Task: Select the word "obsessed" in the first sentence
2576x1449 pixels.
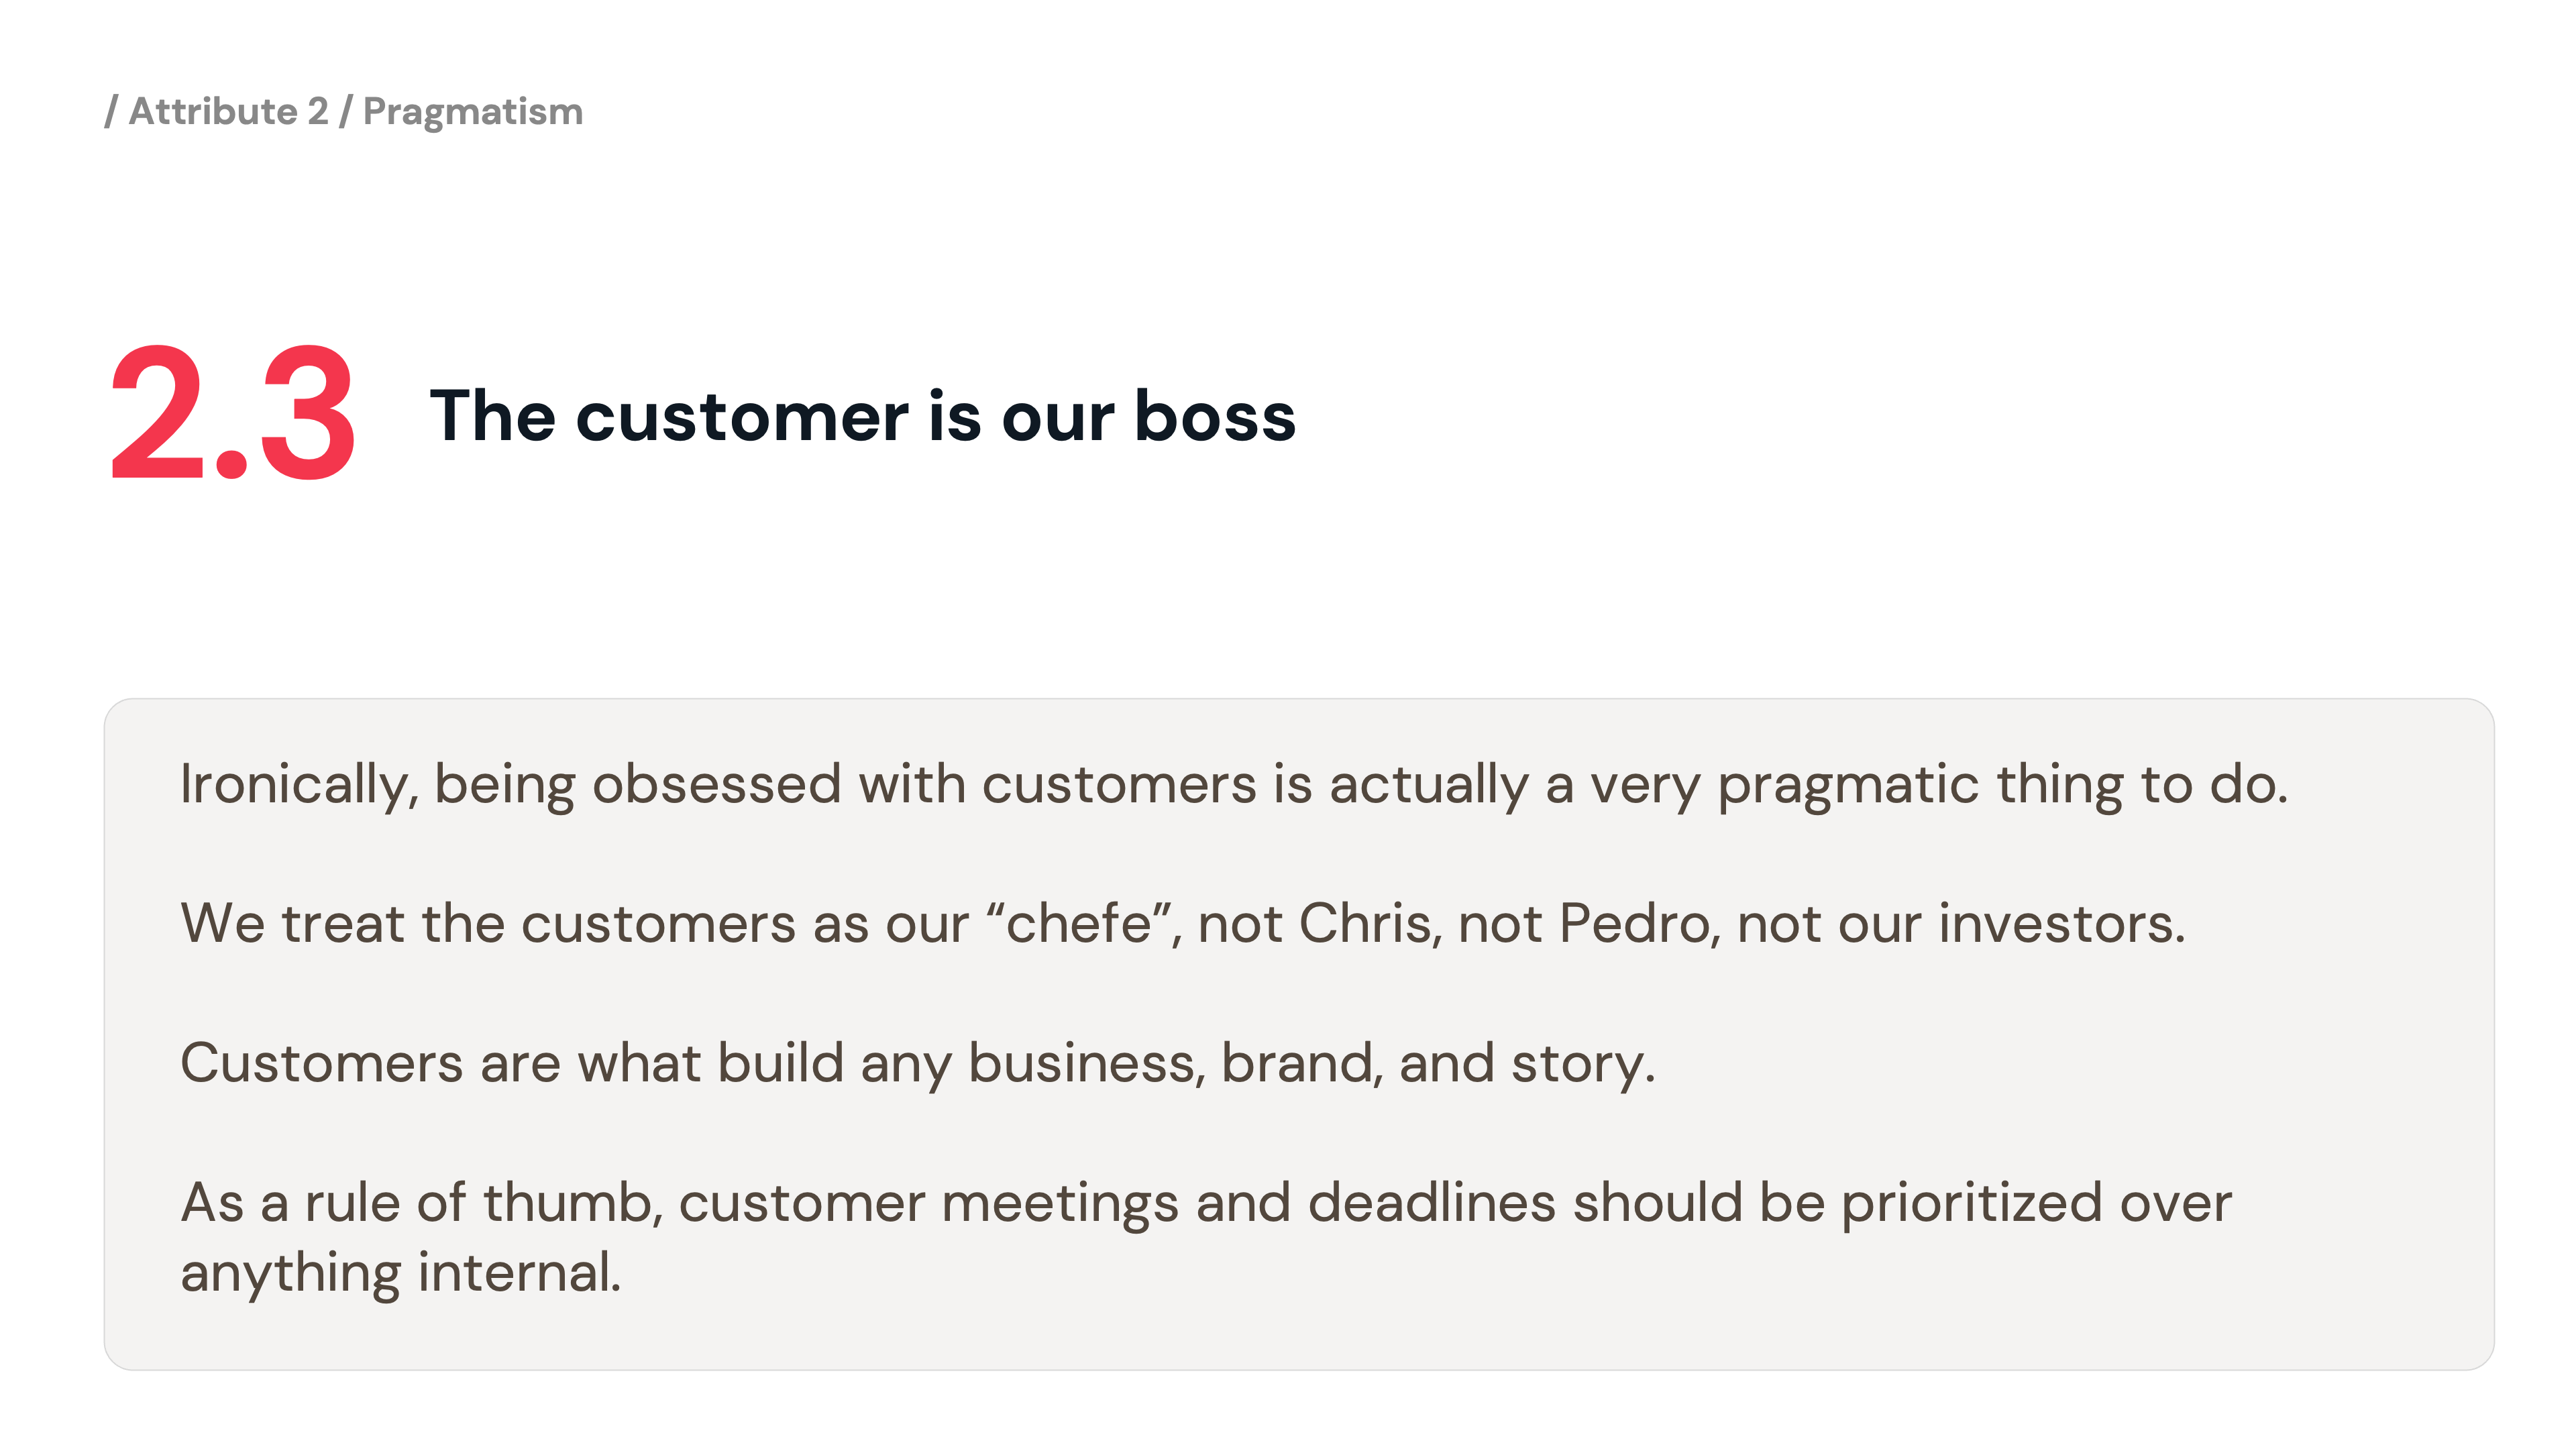Action: point(716,784)
